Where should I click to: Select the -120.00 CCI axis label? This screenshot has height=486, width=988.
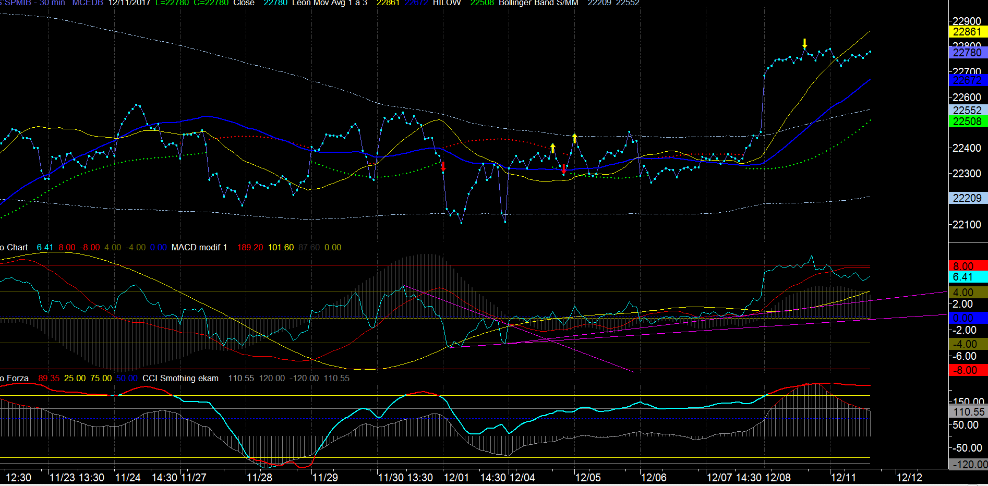coord(967,464)
